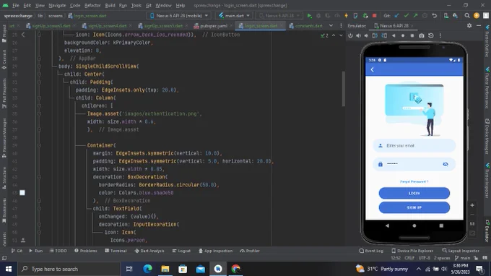
Task: Open the emulator panel settings gear
Action: (469, 26)
